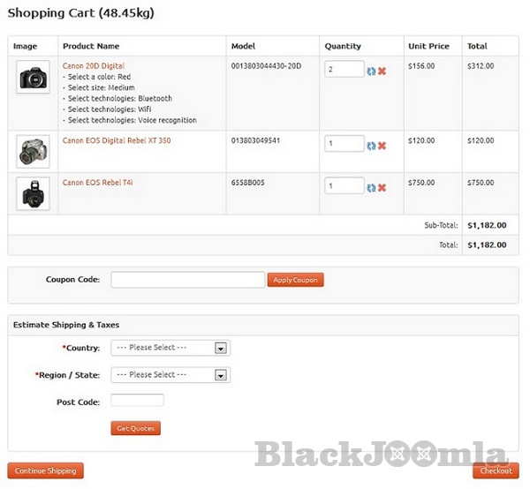Open Canon EOS Rebel T4i thumbnail image
Screen dimensions: 530x489
(33, 193)
